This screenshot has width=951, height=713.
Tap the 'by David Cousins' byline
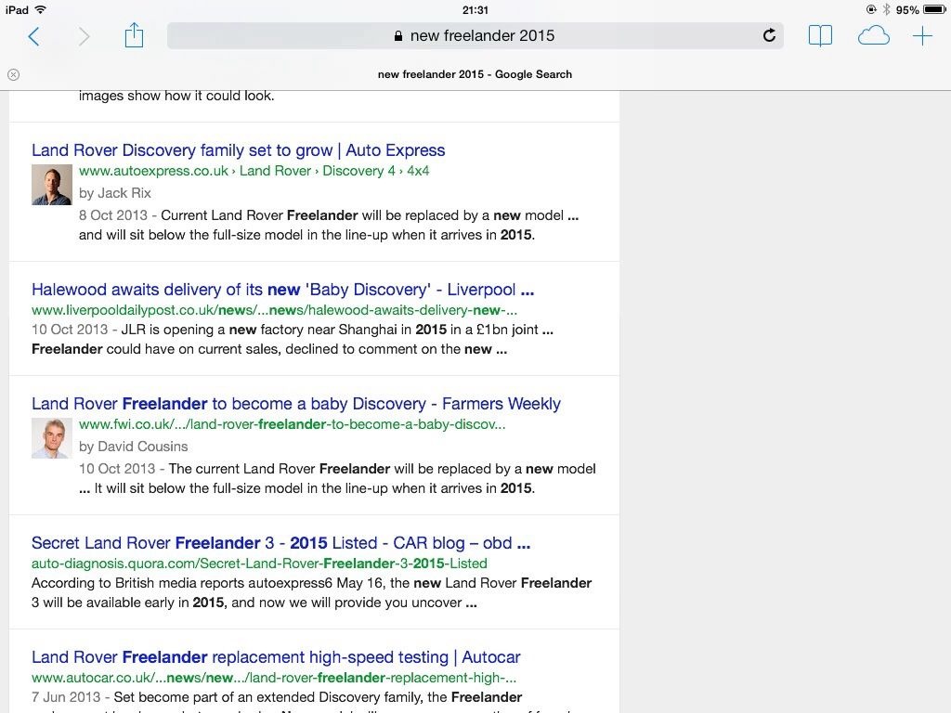[134, 447]
